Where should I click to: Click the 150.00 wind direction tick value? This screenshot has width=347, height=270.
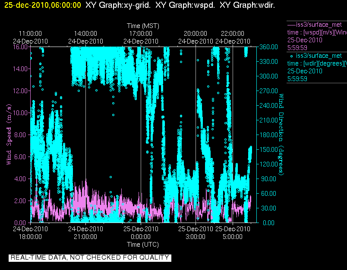268,150
